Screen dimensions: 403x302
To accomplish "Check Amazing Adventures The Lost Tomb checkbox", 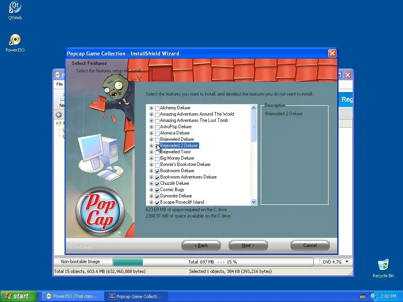I will pyautogui.click(x=157, y=121).
